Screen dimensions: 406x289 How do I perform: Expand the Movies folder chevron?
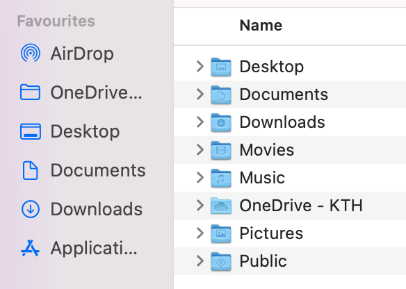(x=200, y=150)
